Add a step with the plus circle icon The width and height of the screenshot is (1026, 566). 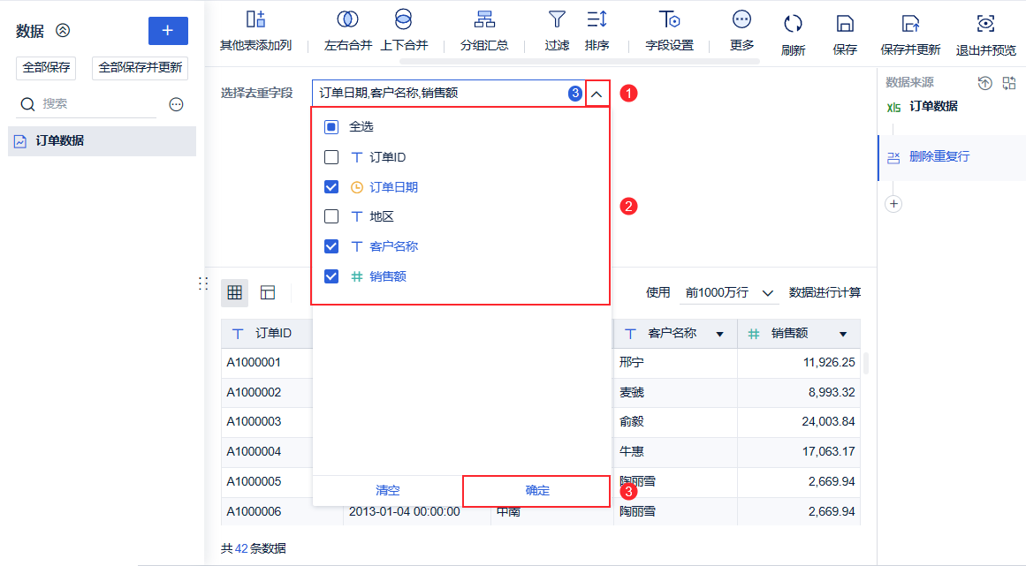click(x=893, y=204)
